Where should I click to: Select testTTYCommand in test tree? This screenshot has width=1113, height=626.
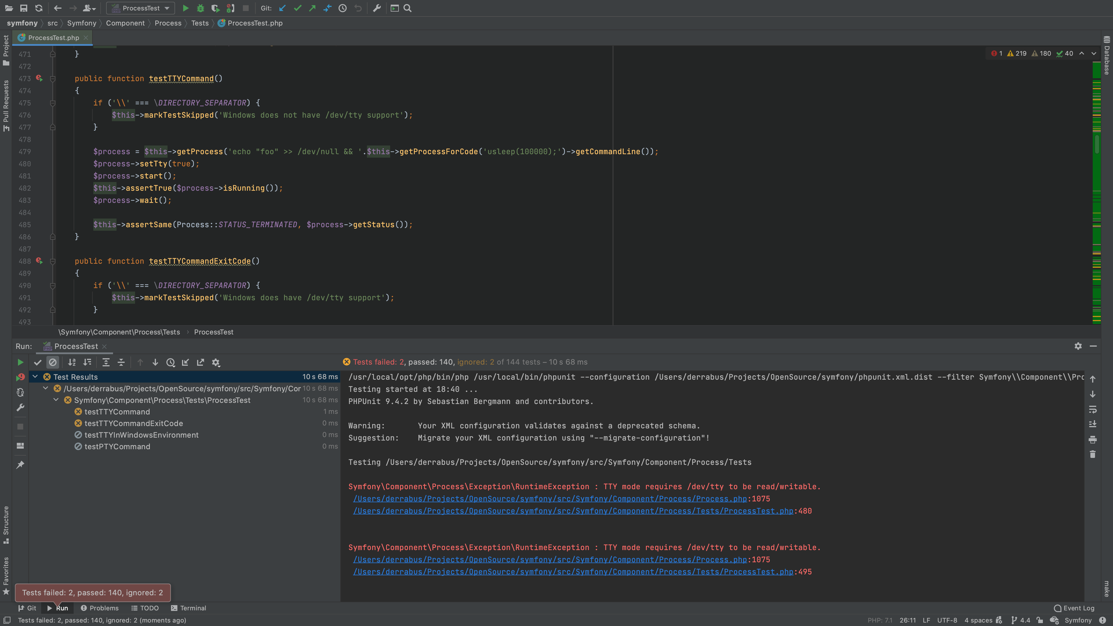coord(117,412)
